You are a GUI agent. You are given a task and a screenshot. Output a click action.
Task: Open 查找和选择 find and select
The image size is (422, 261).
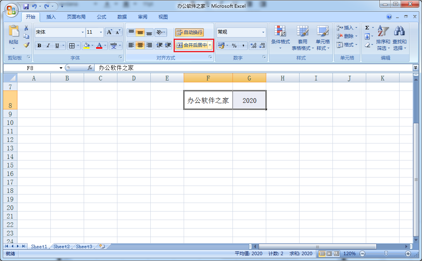coord(400,38)
